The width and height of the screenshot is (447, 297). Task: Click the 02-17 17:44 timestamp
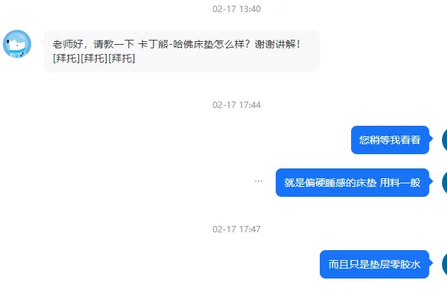[x=237, y=105]
